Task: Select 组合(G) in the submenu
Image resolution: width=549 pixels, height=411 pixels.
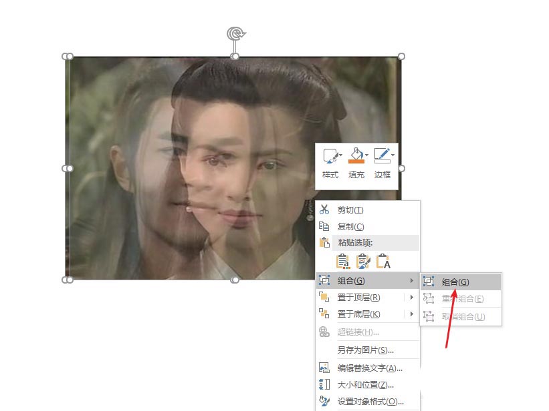Action: pyautogui.click(x=461, y=282)
